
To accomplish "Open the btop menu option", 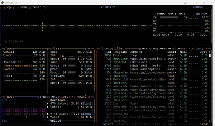I will (23, 7).
